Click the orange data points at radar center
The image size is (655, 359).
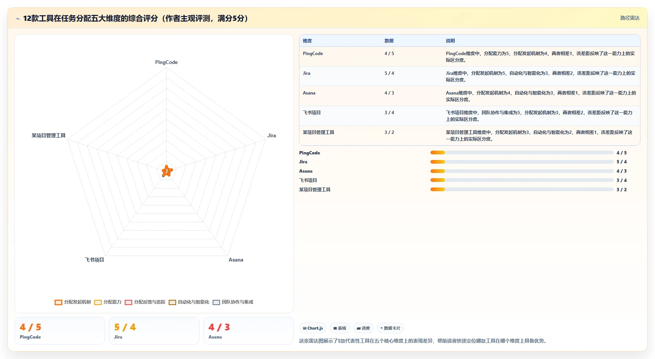point(167,171)
